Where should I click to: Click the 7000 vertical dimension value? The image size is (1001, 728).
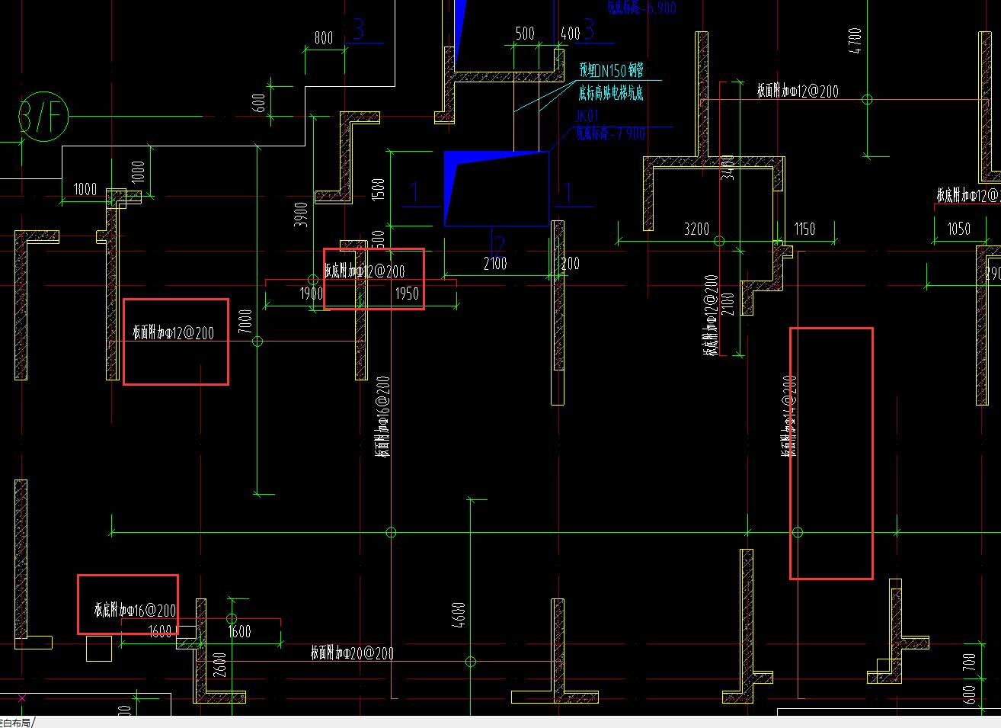click(x=245, y=322)
